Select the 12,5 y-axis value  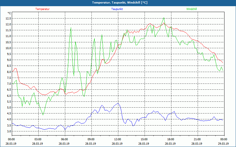point(8,18)
